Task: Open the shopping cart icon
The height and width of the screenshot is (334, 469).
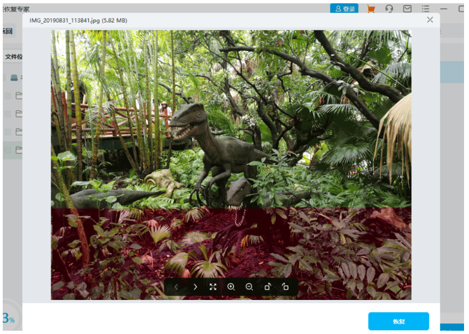Action: pos(371,9)
